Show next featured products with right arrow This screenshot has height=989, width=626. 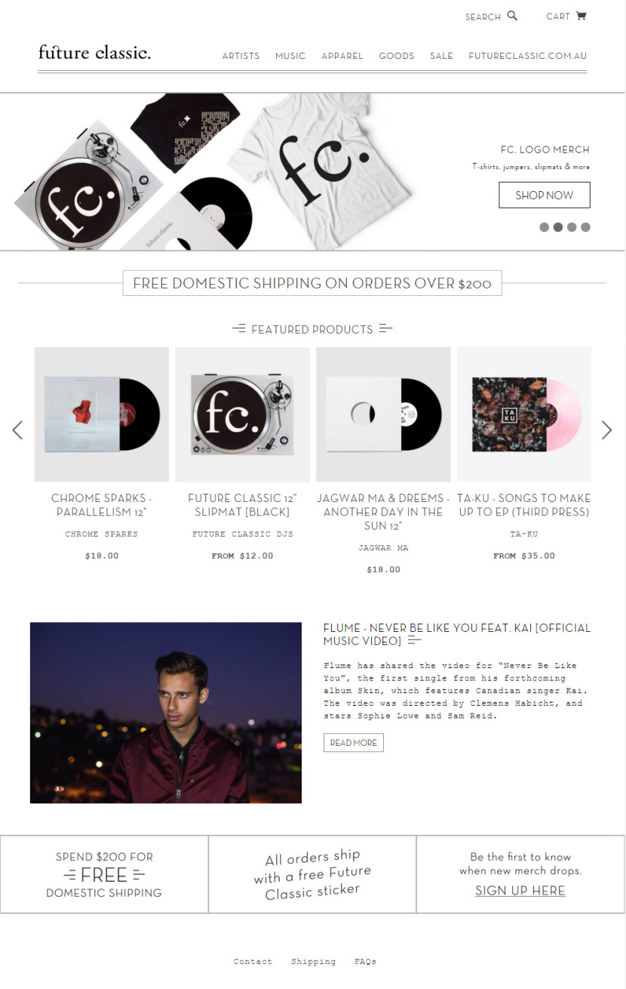tap(606, 430)
